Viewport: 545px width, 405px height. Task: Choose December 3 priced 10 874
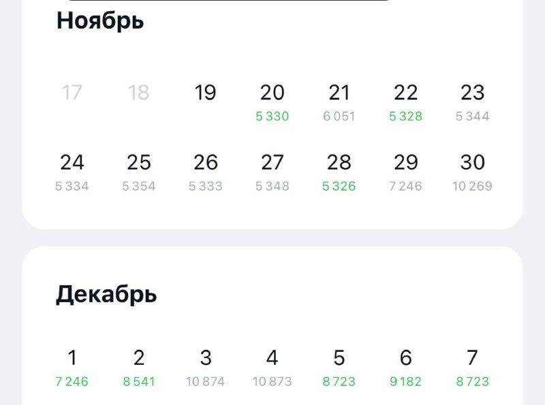206,366
